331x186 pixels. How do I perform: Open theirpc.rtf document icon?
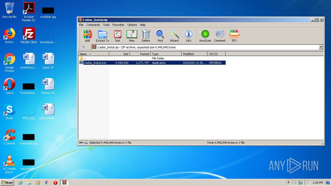click(x=48, y=86)
